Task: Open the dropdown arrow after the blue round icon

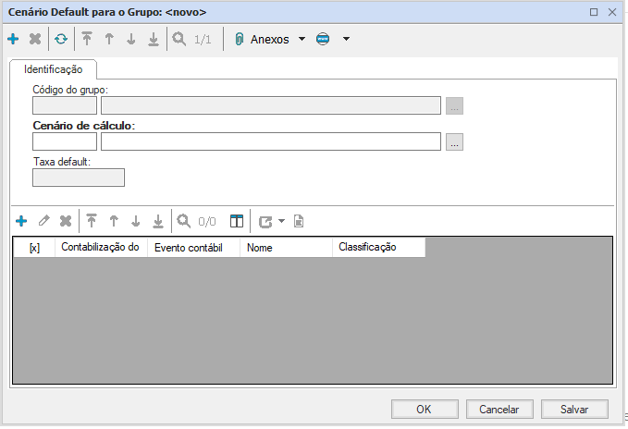Action: click(x=346, y=40)
